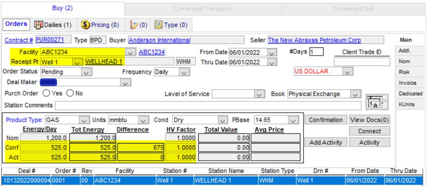
Task: Expand the Book Physical Exchange dropdown
Action: point(355,94)
